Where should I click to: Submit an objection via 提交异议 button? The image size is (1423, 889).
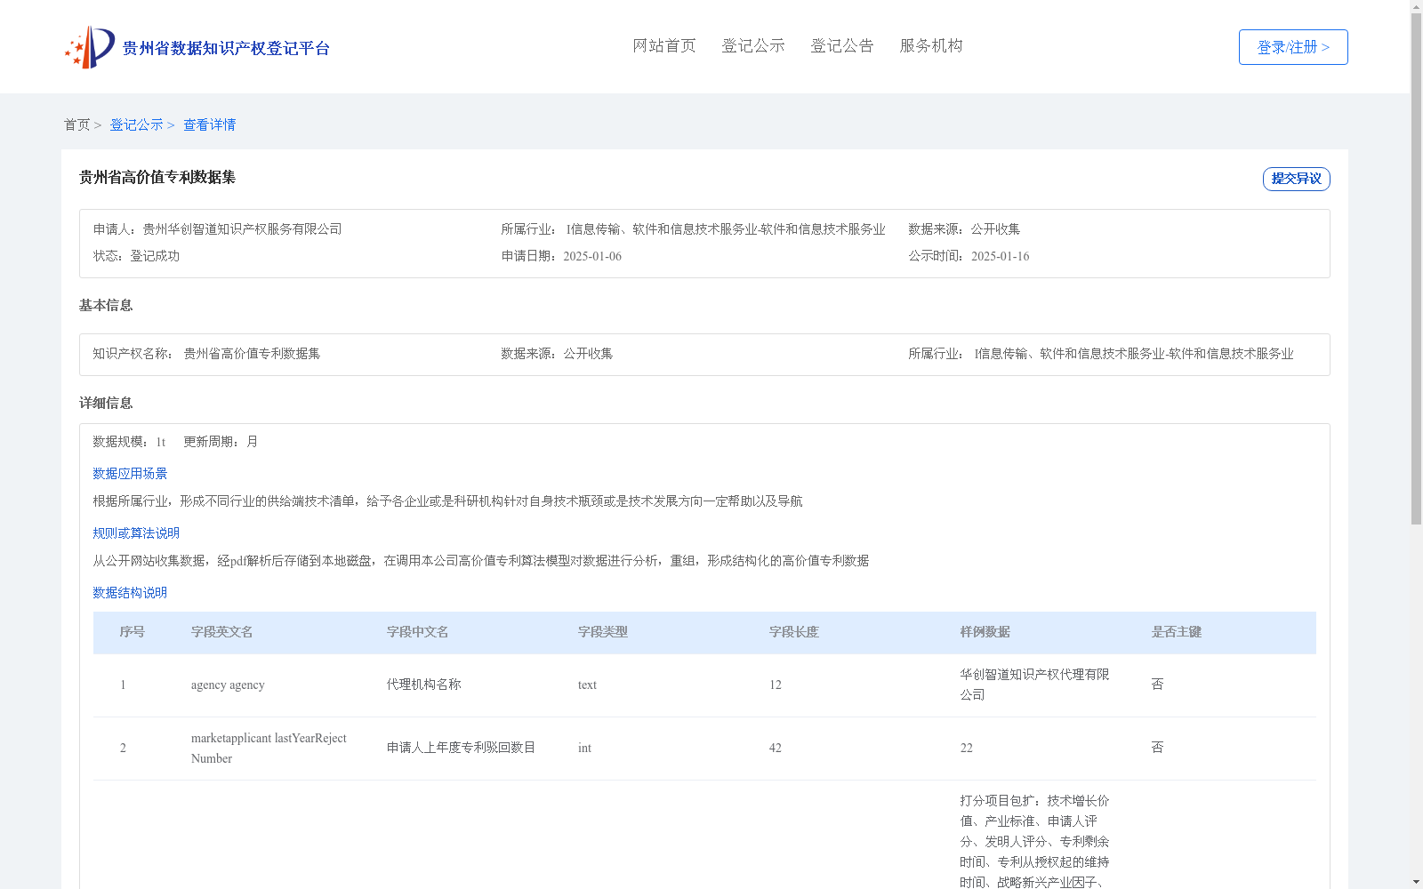click(x=1296, y=179)
